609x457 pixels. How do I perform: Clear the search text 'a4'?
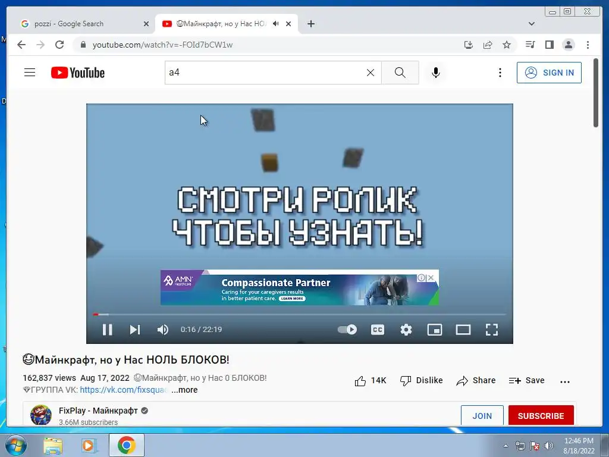pos(371,73)
